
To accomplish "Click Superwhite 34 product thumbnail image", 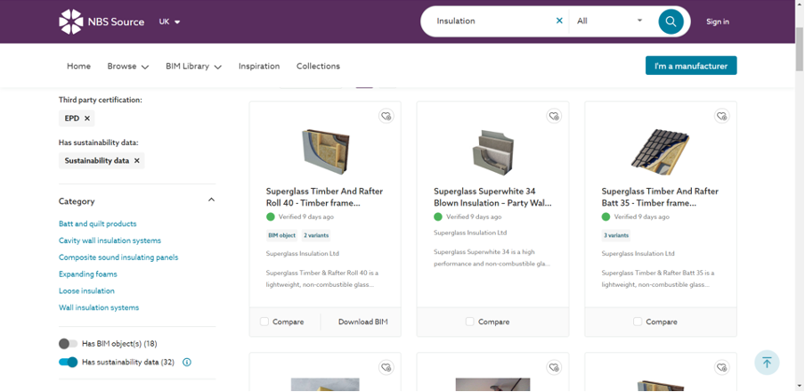I will 492,152.
